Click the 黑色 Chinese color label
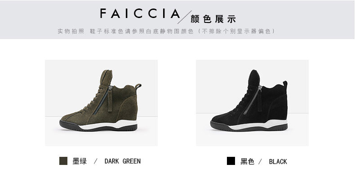Viewport: 355px width, 191px height. 247,161
